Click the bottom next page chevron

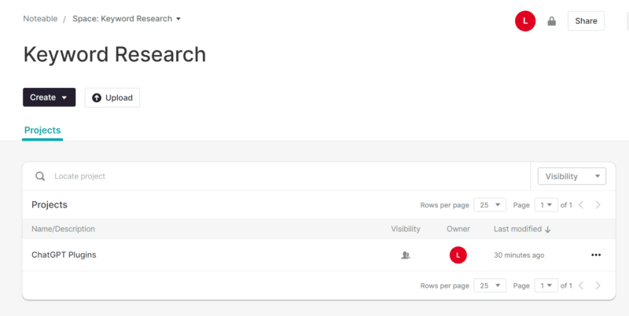(x=598, y=285)
